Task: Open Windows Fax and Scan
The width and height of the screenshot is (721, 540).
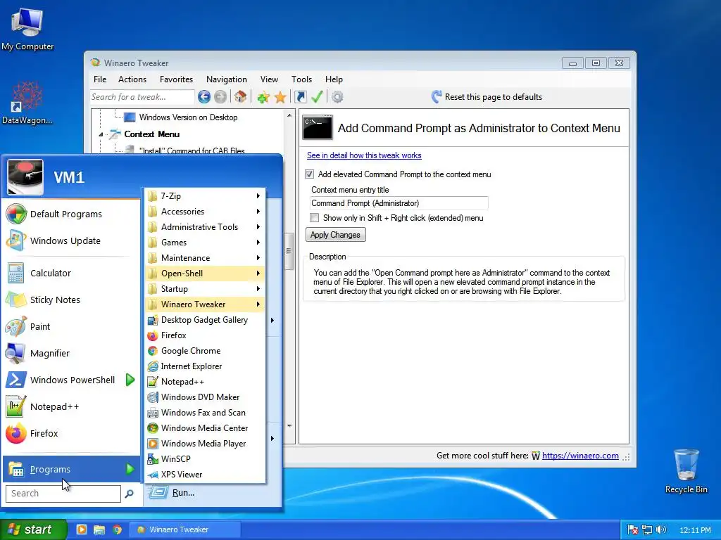Action: click(x=205, y=412)
